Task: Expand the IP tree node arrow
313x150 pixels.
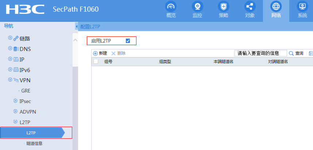Action: coord(10,59)
